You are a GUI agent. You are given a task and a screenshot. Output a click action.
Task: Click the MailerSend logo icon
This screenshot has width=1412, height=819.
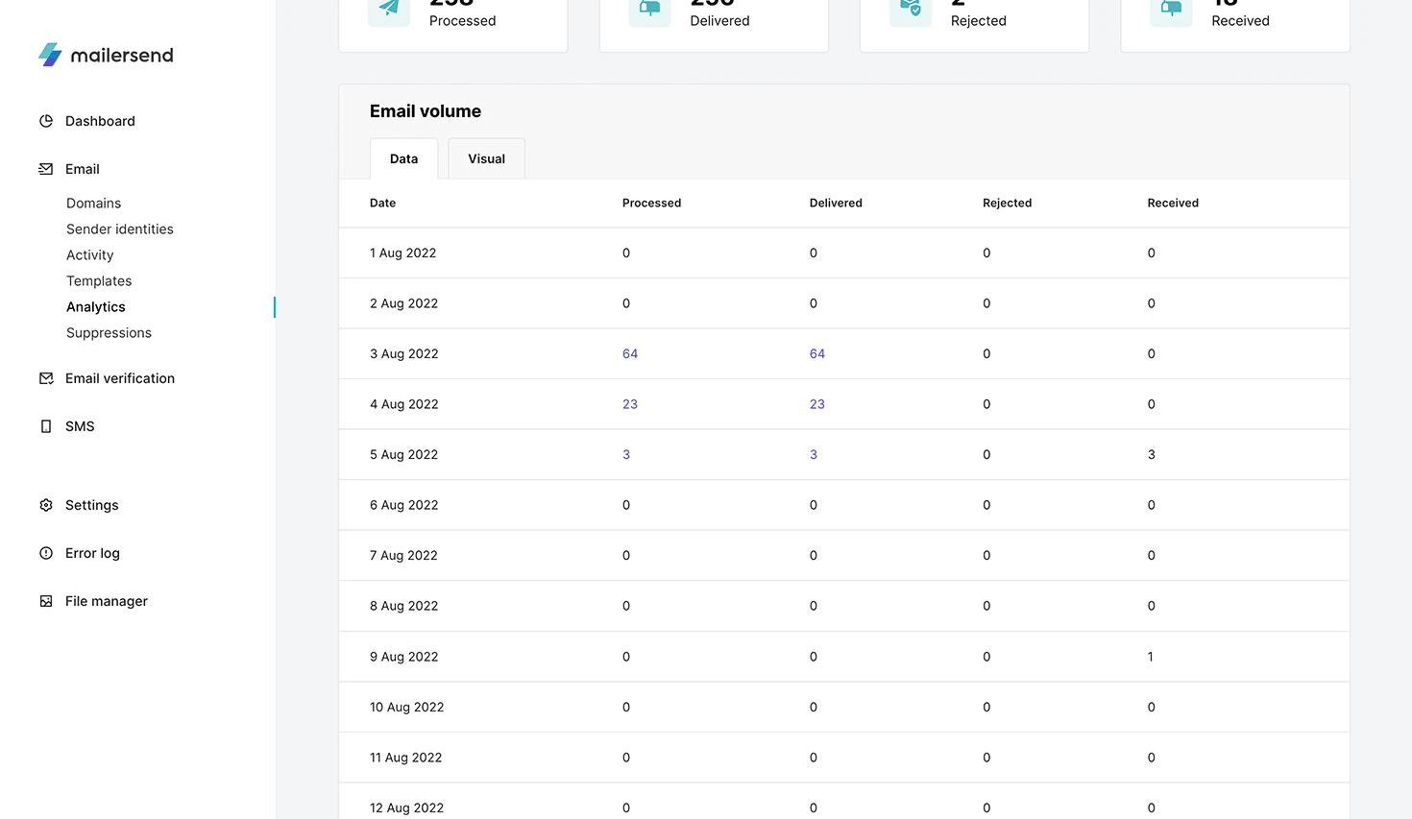[50, 55]
